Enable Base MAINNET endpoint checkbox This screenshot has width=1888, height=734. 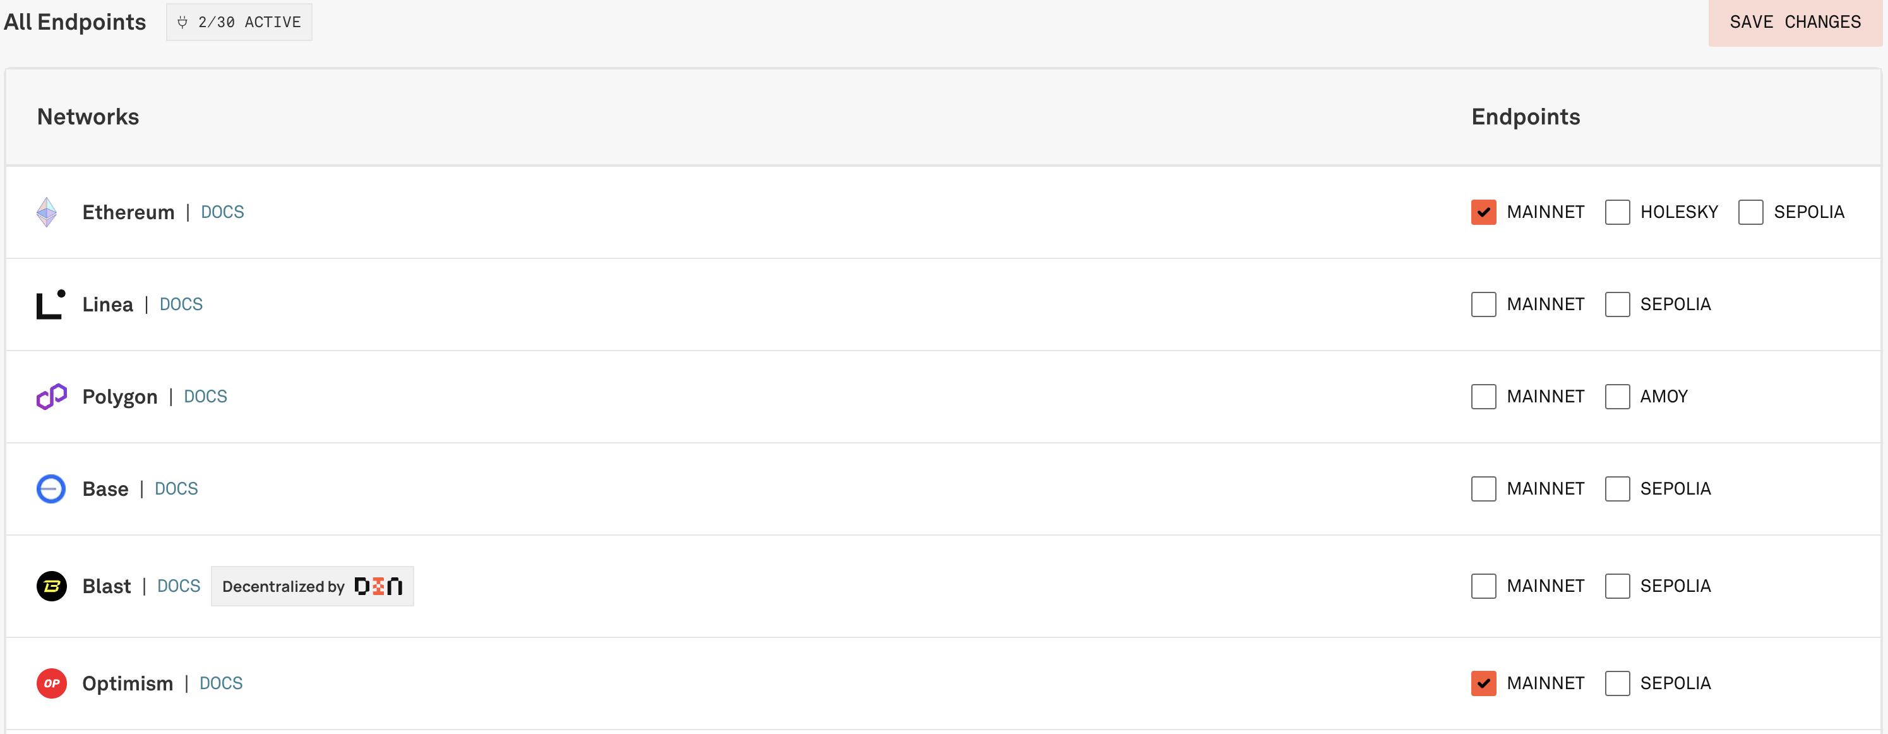[1483, 489]
